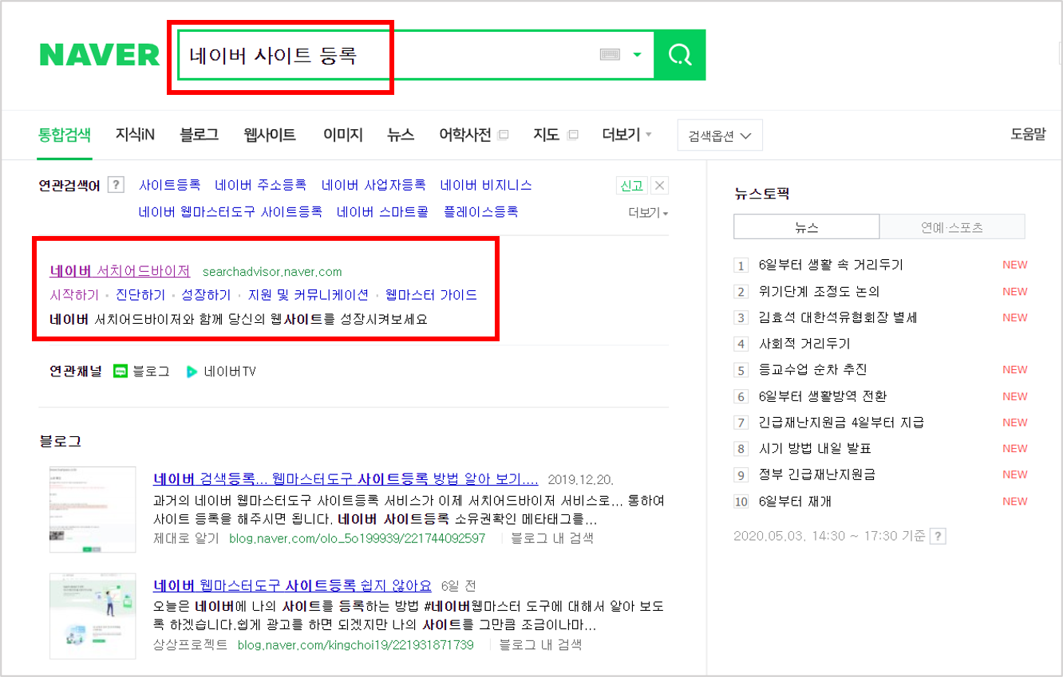
Task: Click blog URL olo_5o199939/221744092597
Action: 357,538
